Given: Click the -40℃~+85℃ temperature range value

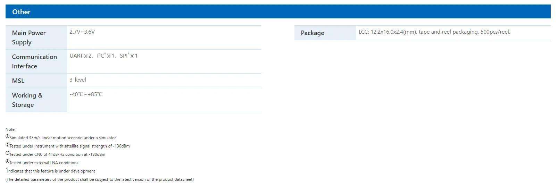Looking at the screenshot, I should pos(86,94).
